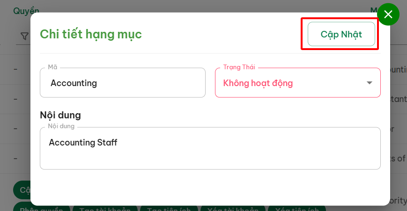This screenshot has height=211, width=407.
Task: Choose the Xóa tài khoản chip
Action: click(233, 208)
